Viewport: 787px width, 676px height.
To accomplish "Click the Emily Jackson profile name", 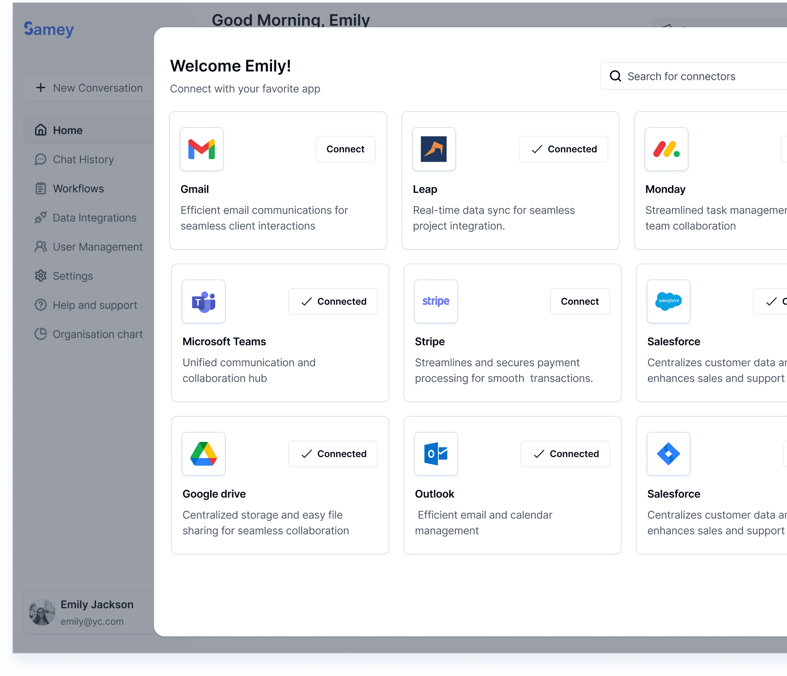I will coord(97,604).
